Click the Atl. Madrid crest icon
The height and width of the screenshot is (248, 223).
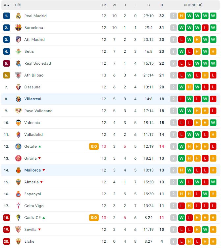coord(18,40)
